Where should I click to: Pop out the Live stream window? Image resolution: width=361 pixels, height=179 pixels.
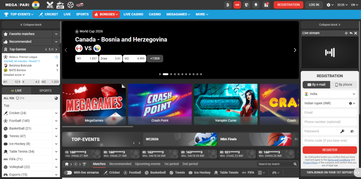tap(351, 33)
